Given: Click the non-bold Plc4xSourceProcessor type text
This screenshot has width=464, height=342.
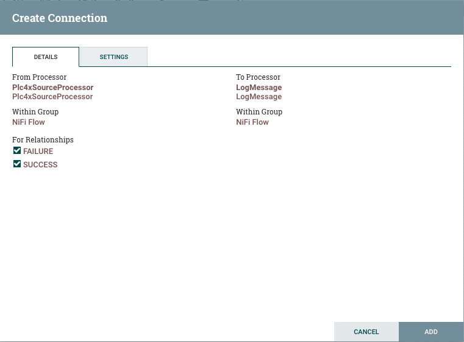Looking at the screenshot, I should 52,97.
